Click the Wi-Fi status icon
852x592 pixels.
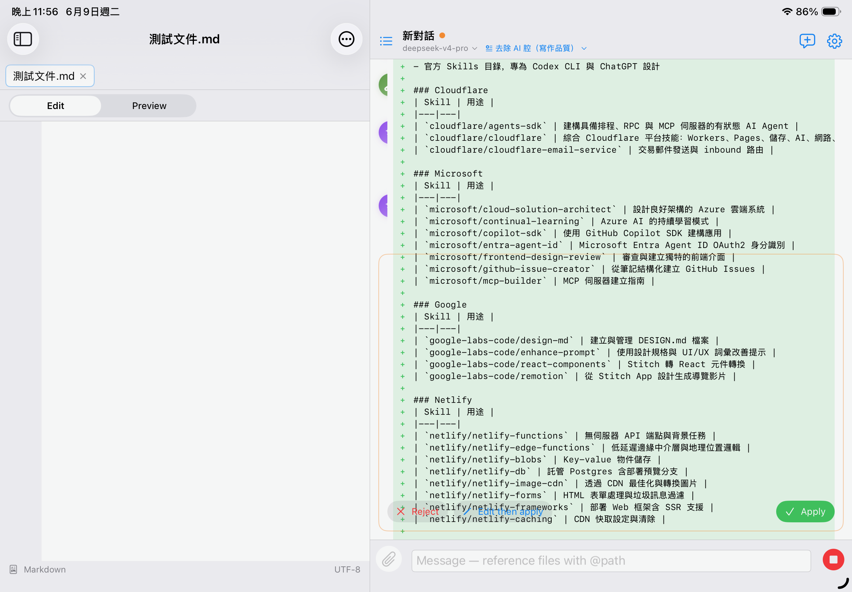(787, 12)
